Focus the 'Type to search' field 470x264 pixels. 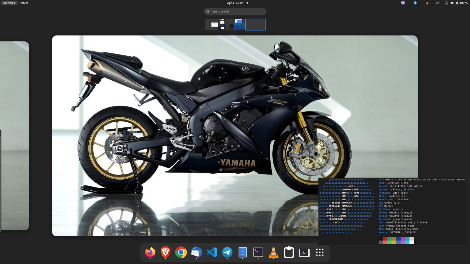pyautogui.click(x=235, y=11)
